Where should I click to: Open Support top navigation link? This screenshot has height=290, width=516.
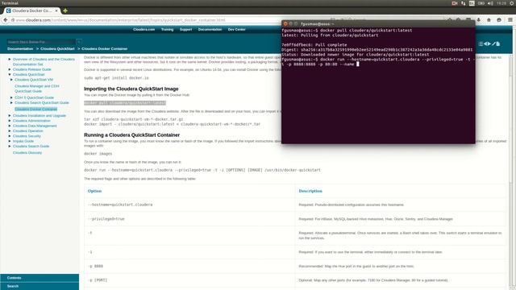(x=185, y=30)
